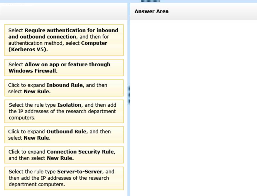Image resolution: width=257 pixels, height=196 pixels.
Task: Select the expand Connection Security Rule step
Action: coord(64,155)
